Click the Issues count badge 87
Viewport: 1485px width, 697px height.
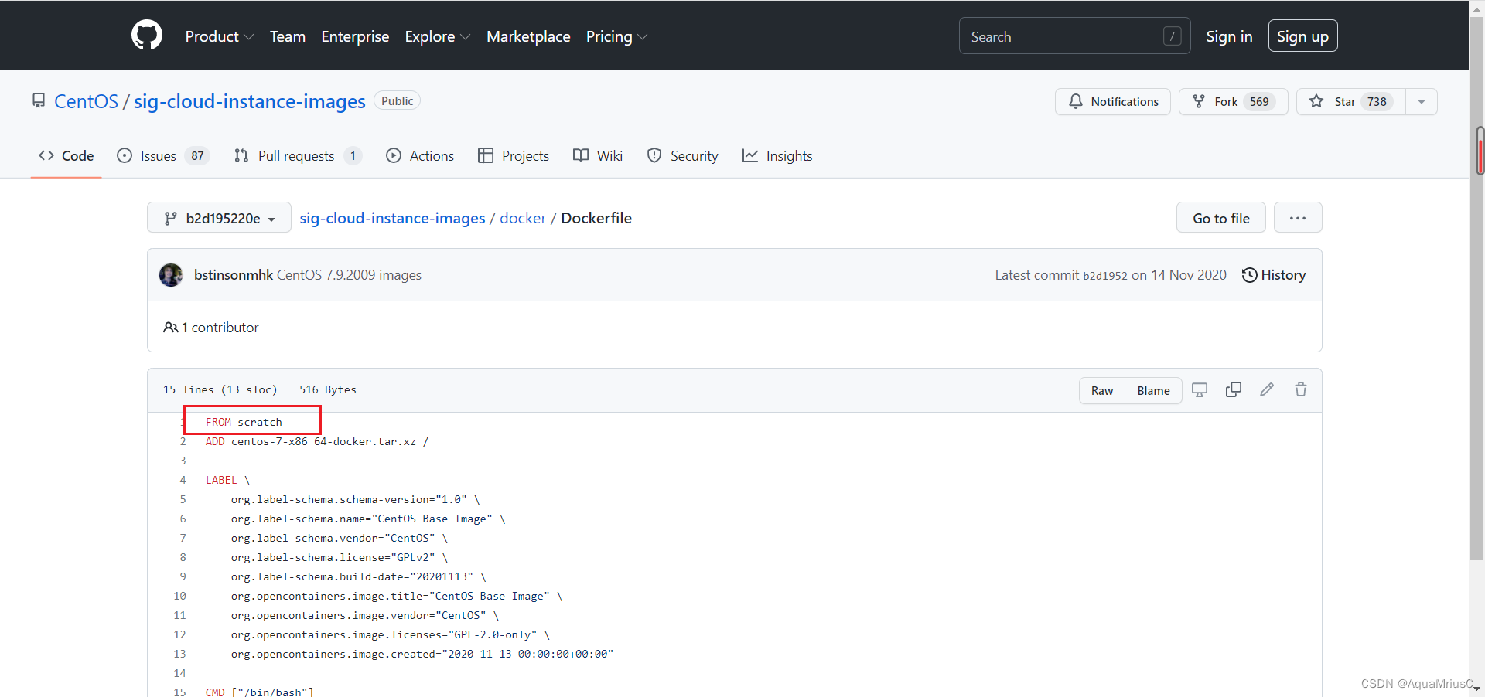198,156
